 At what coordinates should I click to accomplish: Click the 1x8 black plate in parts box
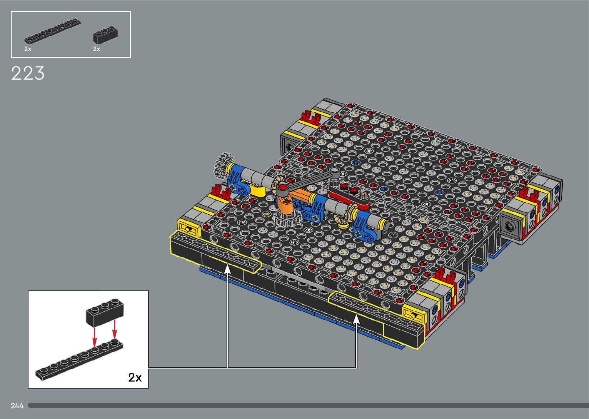click(x=53, y=31)
